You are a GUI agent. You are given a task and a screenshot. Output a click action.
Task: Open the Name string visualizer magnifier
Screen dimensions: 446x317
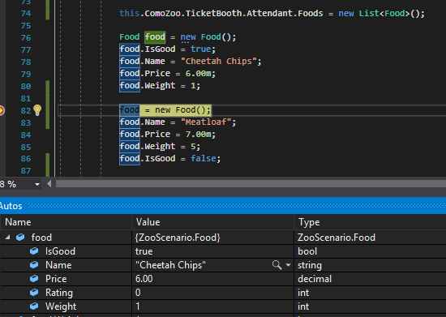click(277, 265)
